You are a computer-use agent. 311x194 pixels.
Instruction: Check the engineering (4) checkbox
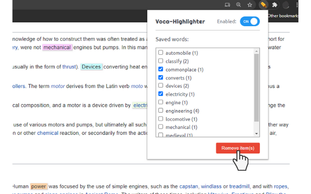(x=161, y=111)
